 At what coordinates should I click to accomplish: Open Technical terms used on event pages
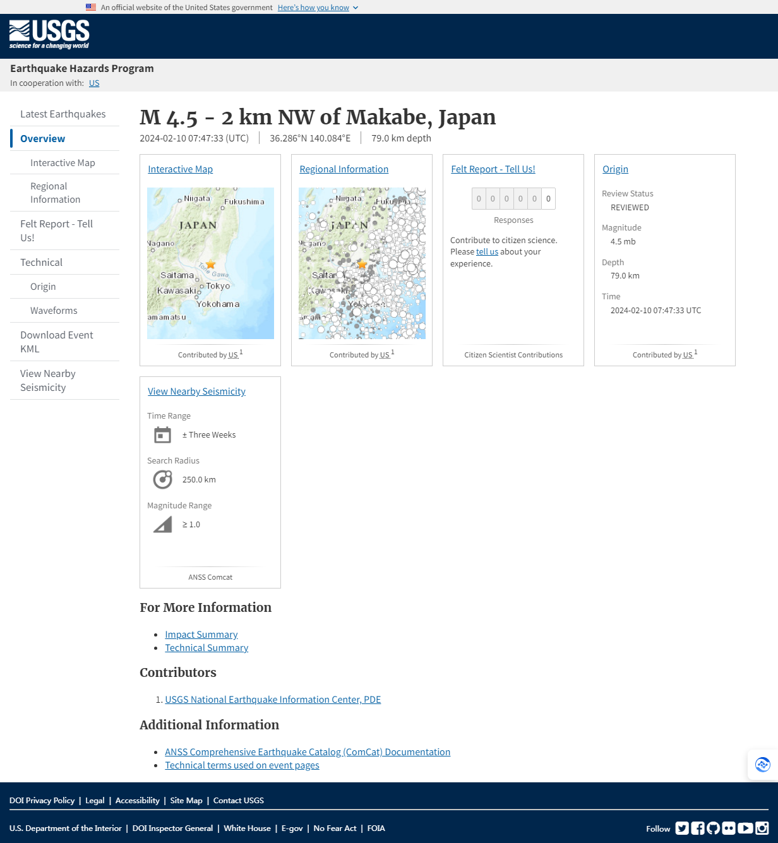[242, 765]
